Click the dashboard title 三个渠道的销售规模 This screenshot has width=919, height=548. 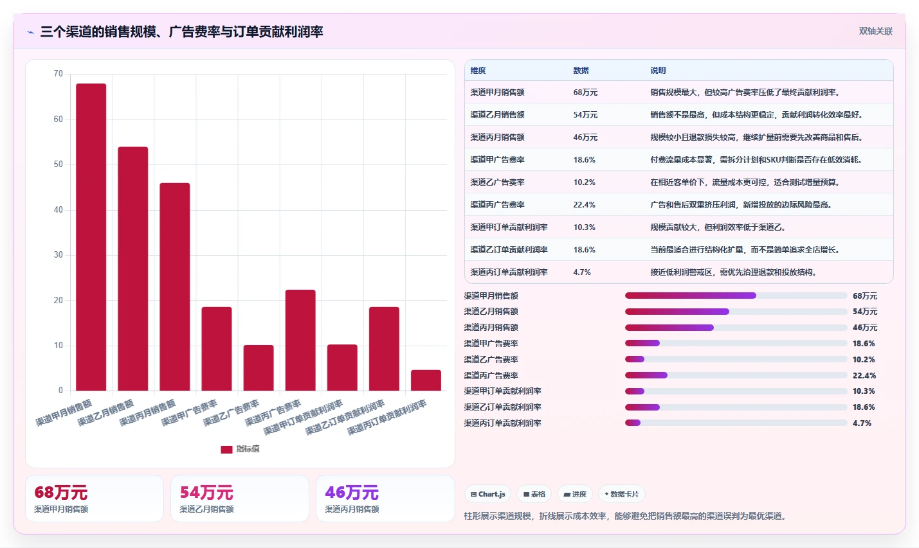(181, 31)
